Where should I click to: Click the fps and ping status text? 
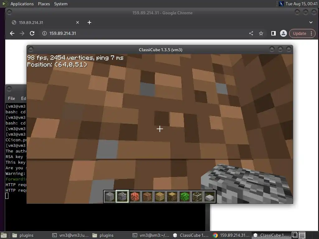point(75,58)
